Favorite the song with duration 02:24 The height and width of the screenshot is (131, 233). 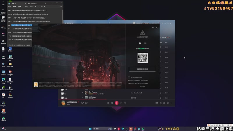(x=160, y=67)
